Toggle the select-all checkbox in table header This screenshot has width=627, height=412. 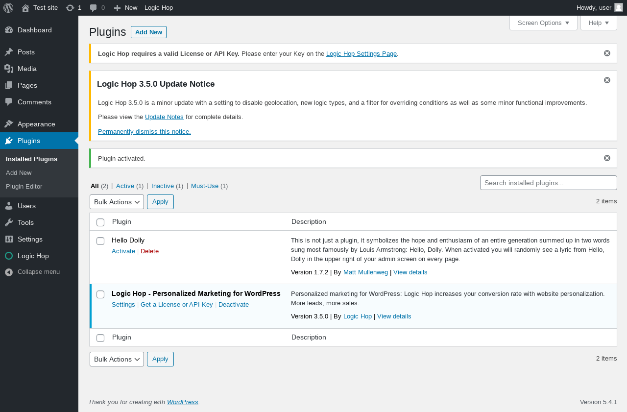point(100,222)
